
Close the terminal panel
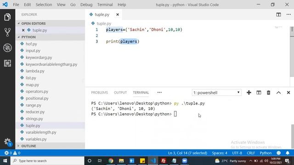(x=288, y=93)
